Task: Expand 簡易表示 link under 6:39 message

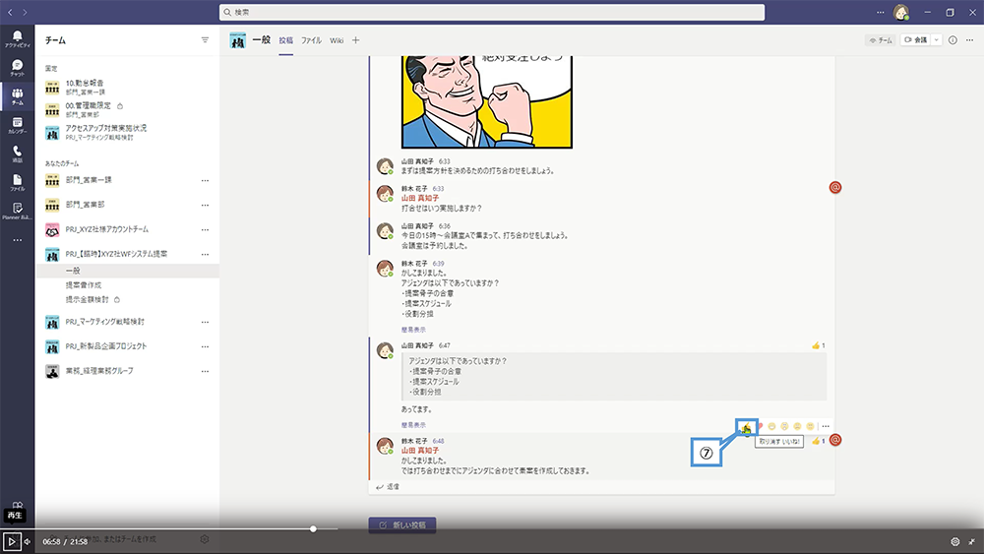Action: pyautogui.click(x=413, y=330)
